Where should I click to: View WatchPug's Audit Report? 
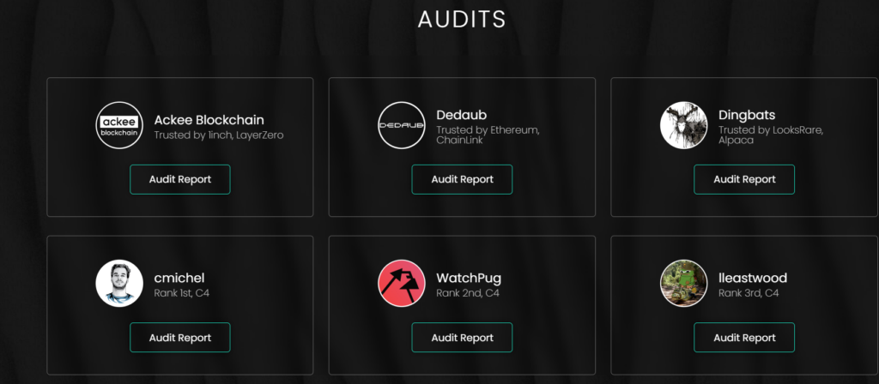(x=462, y=338)
